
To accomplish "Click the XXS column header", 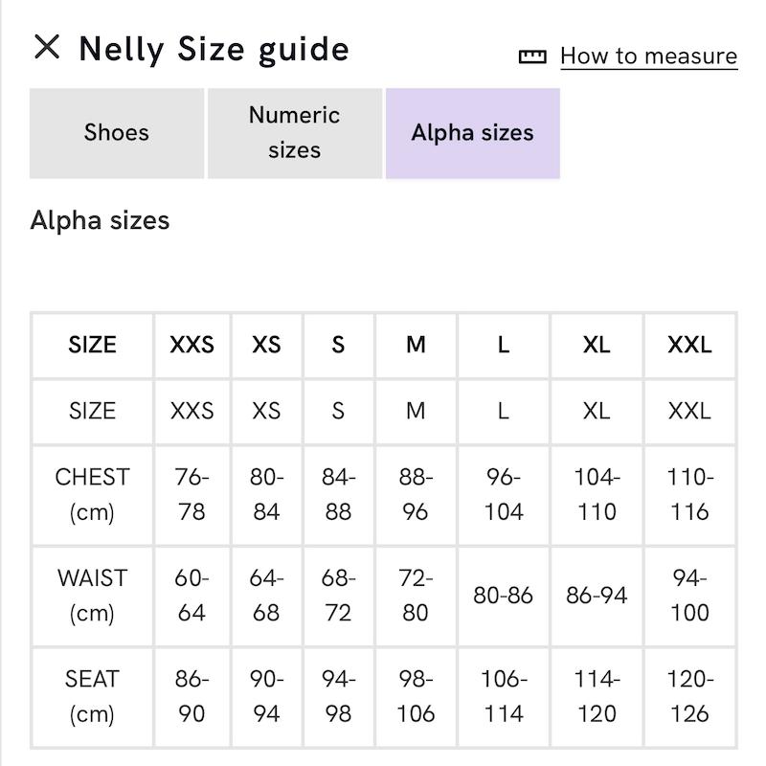I will click(192, 345).
